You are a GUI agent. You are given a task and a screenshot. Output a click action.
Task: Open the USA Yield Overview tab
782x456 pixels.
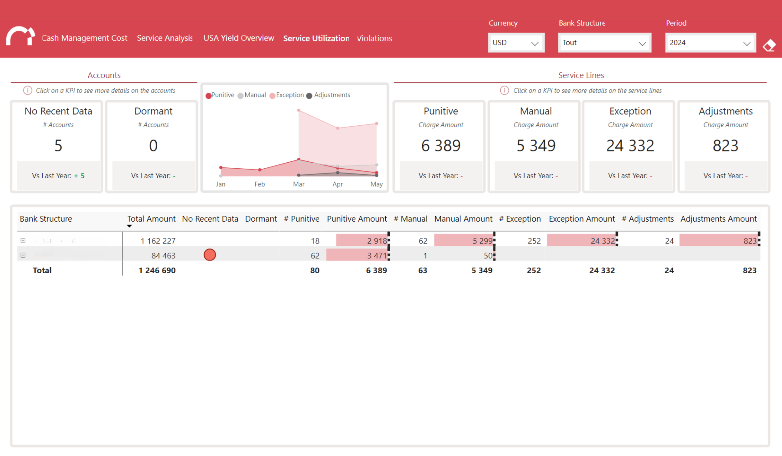click(x=239, y=38)
